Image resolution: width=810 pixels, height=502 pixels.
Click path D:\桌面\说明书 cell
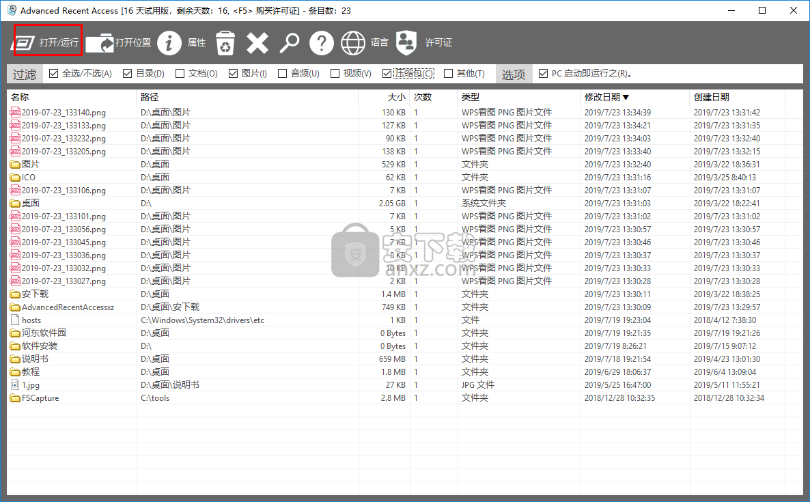pos(170,385)
